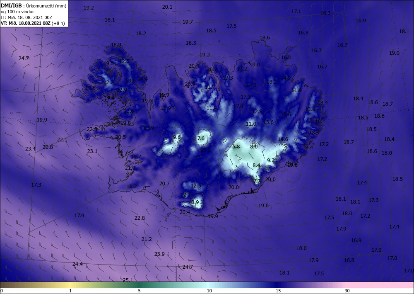The width and height of the screenshot is (414, 294).
Task: Click the map value 14.4
Action: (142, 79)
